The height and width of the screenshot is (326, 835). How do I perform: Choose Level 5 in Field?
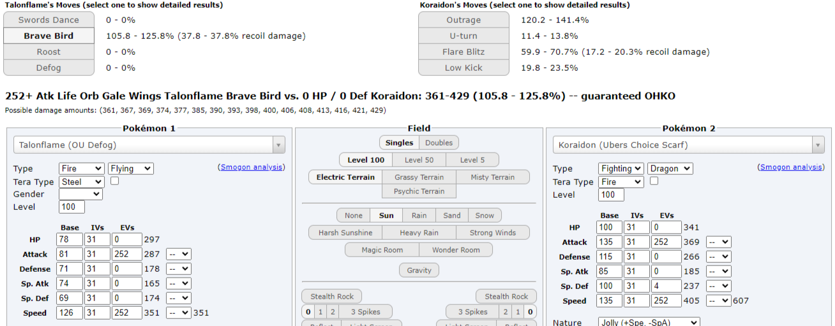[472, 159]
